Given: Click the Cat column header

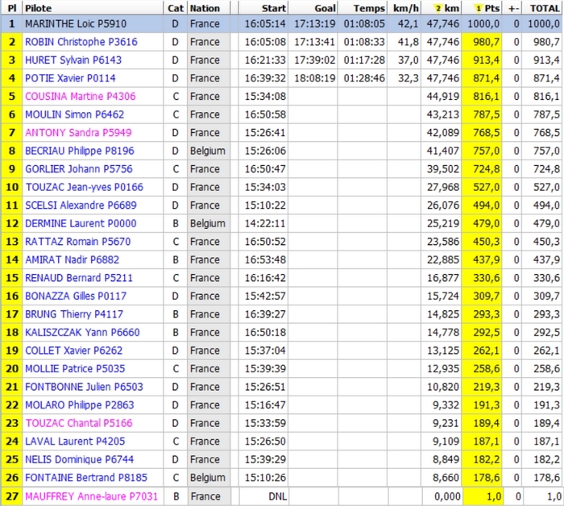Looking at the screenshot, I should point(175,8).
